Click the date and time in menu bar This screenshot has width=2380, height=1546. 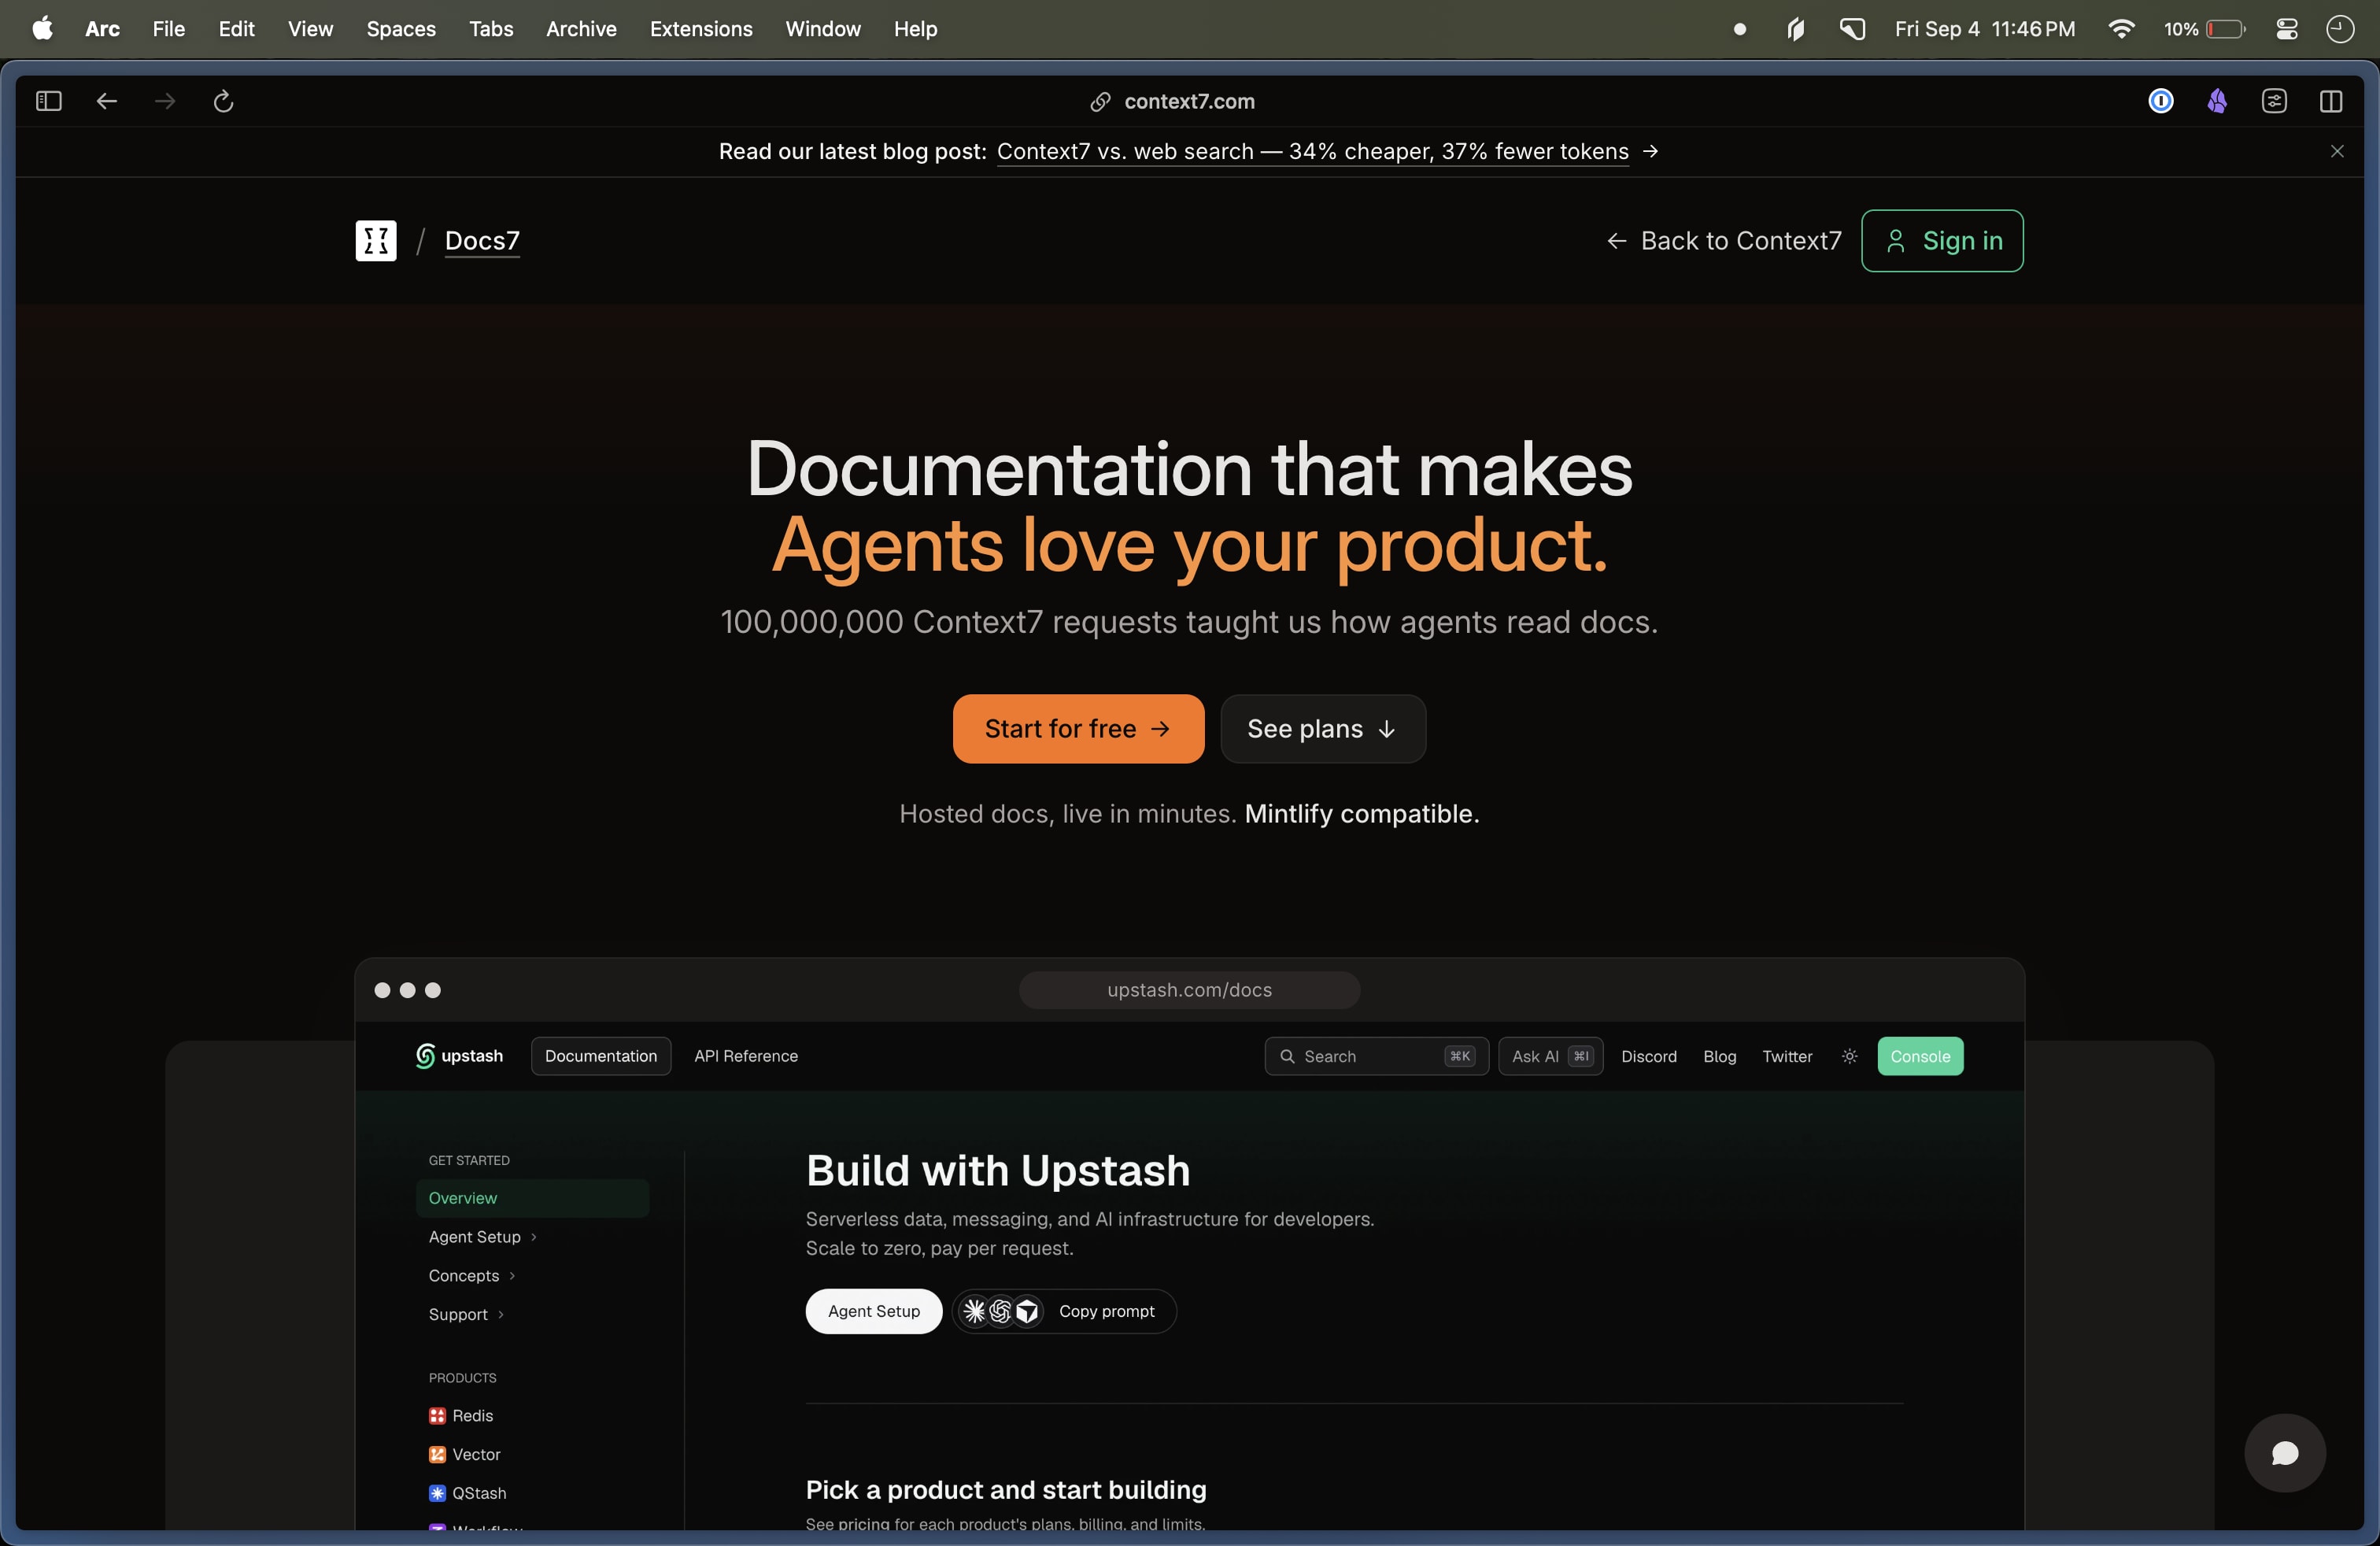(x=1985, y=28)
